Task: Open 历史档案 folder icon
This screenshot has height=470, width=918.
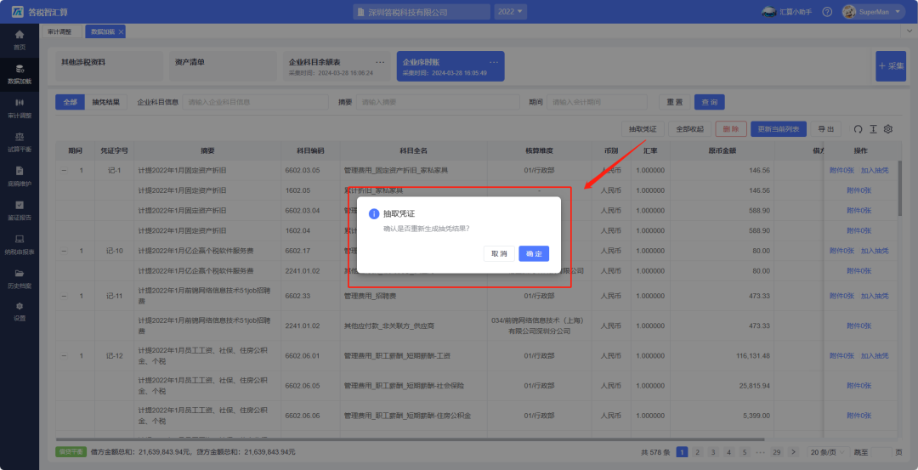Action: click(20, 273)
